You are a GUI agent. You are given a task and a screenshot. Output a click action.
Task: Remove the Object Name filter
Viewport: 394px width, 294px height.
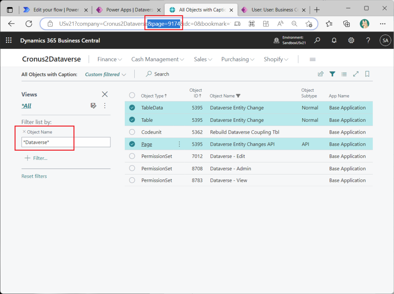pyautogui.click(x=24, y=132)
